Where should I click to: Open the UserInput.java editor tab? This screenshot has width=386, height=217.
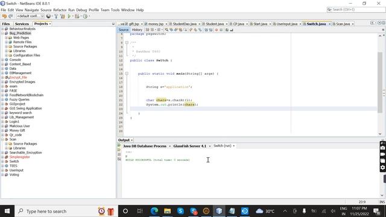pyautogui.click(x=287, y=24)
